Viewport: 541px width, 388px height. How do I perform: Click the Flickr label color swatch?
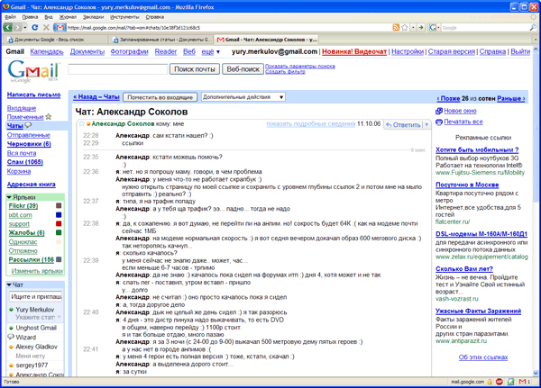[59, 206]
